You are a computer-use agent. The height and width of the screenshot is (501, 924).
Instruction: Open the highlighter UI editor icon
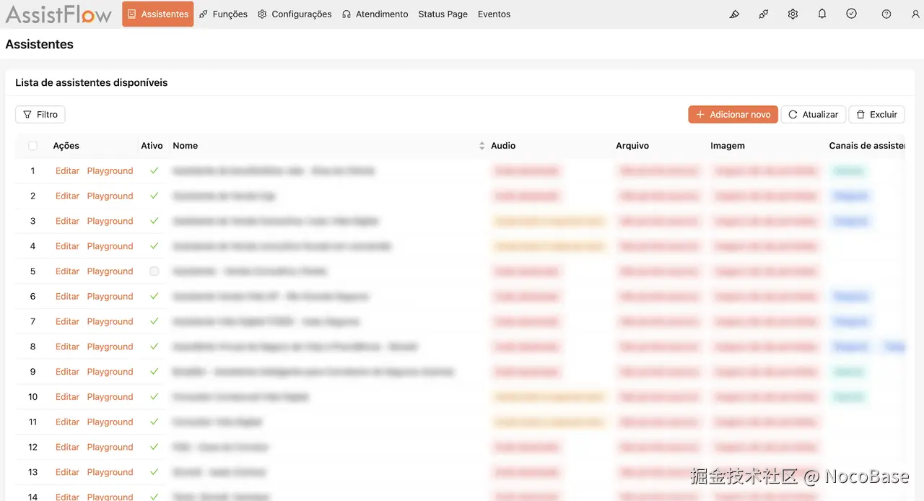coord(734,14)
